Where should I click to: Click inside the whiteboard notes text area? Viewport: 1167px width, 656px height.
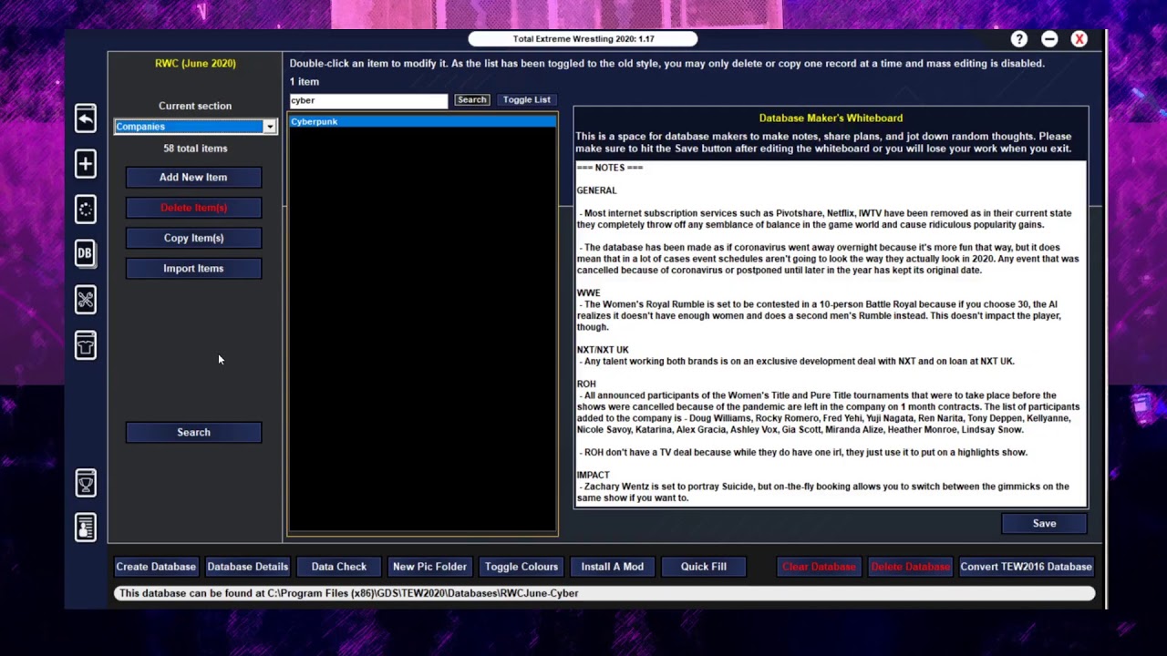tap(831, 333)
